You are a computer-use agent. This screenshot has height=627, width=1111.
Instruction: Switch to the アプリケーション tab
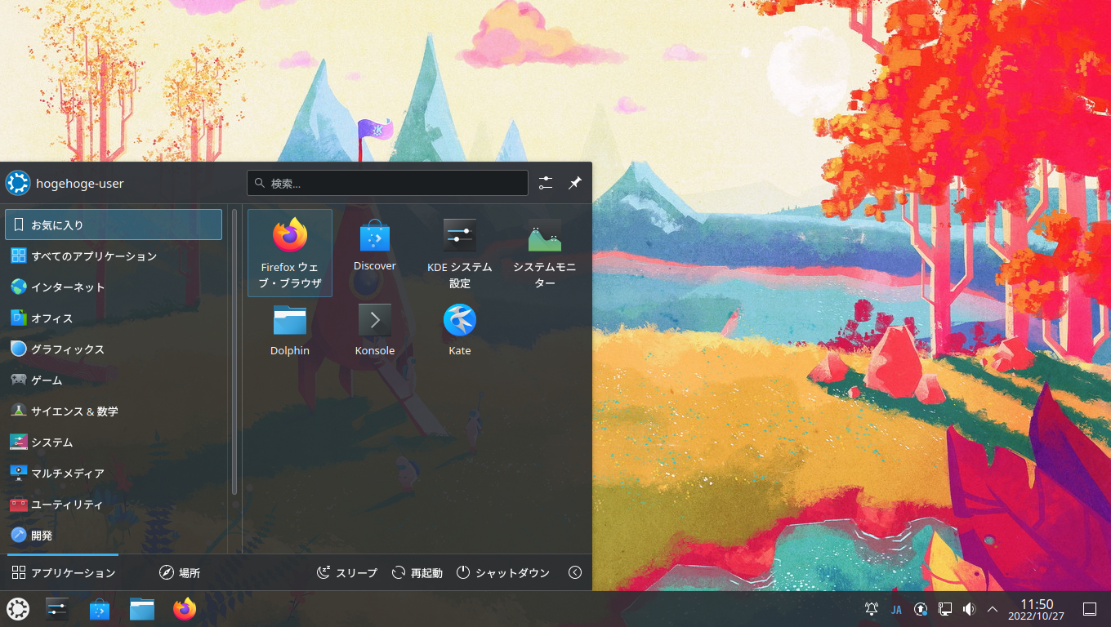tap(64, 572)
